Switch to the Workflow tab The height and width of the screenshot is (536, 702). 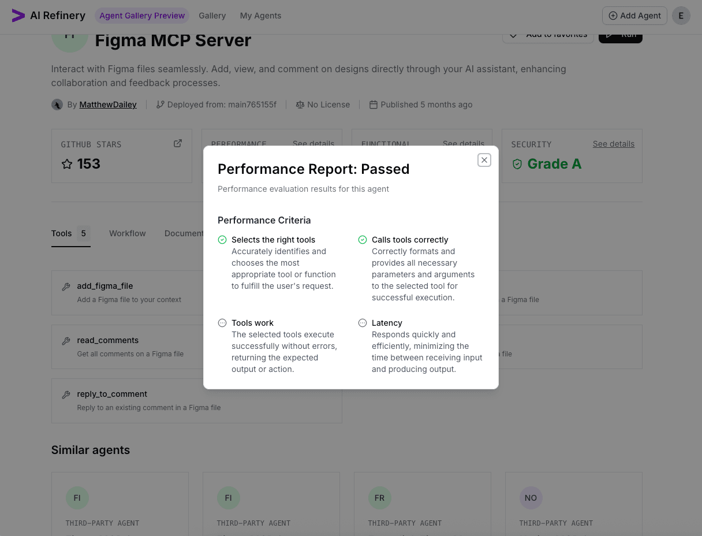click(127, 233)
